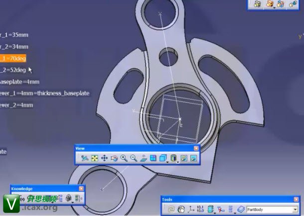Close the Tools toolbar
304x216 pixels.
[x=296, y=200]
